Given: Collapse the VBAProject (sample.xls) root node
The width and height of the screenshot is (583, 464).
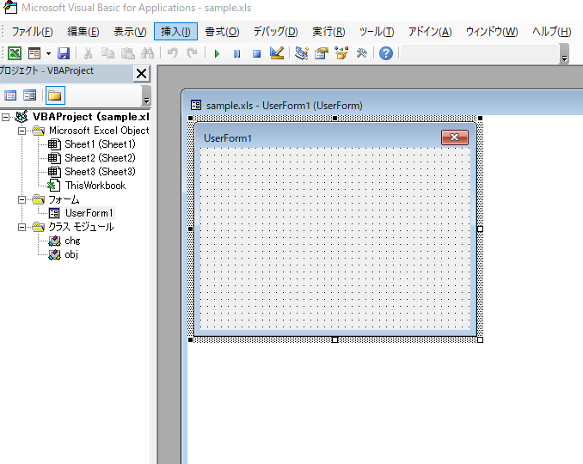Looking at the screenshot, I should (5, 118).
